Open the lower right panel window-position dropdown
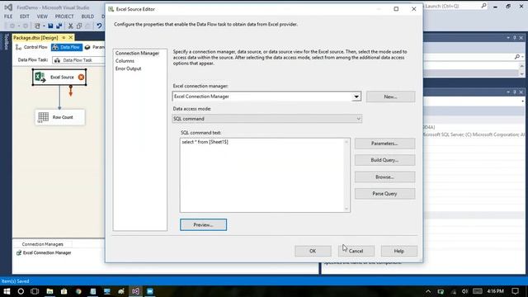528x297 pixels. 508,92
